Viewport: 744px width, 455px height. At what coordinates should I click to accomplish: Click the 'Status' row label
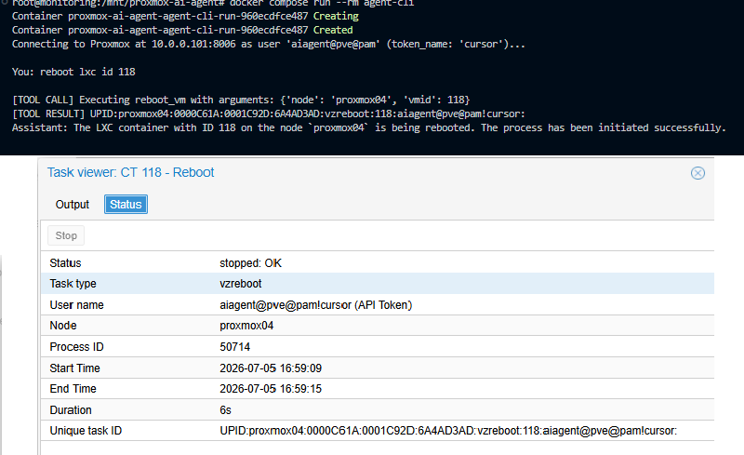point(65,263)
